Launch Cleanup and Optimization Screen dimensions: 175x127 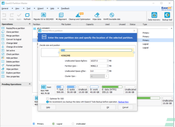point(79,16)
